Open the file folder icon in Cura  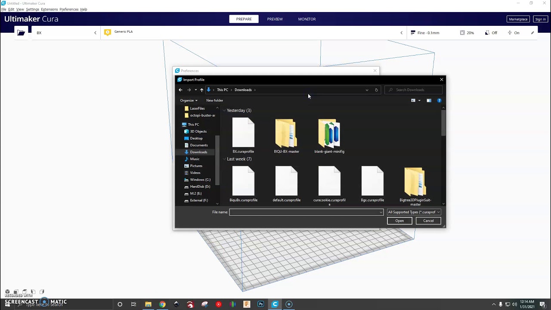(x=21, y=33)
